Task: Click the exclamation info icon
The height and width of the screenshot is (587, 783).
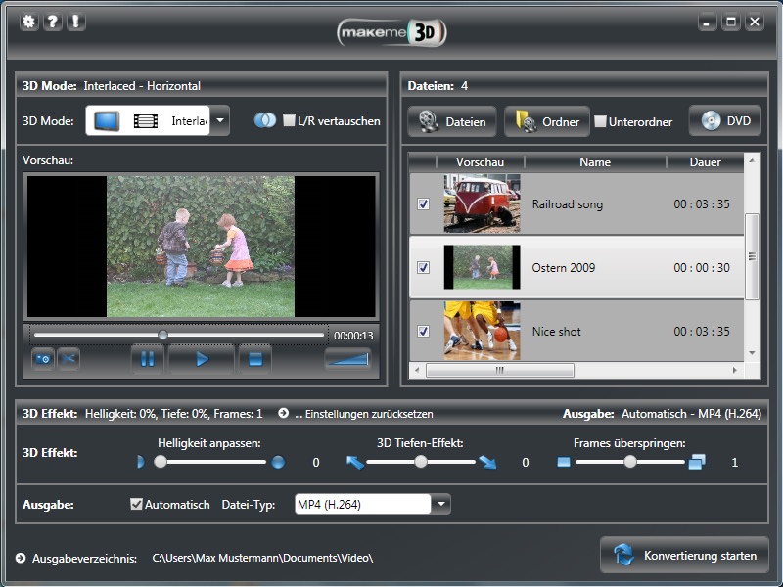Action: 75,22
